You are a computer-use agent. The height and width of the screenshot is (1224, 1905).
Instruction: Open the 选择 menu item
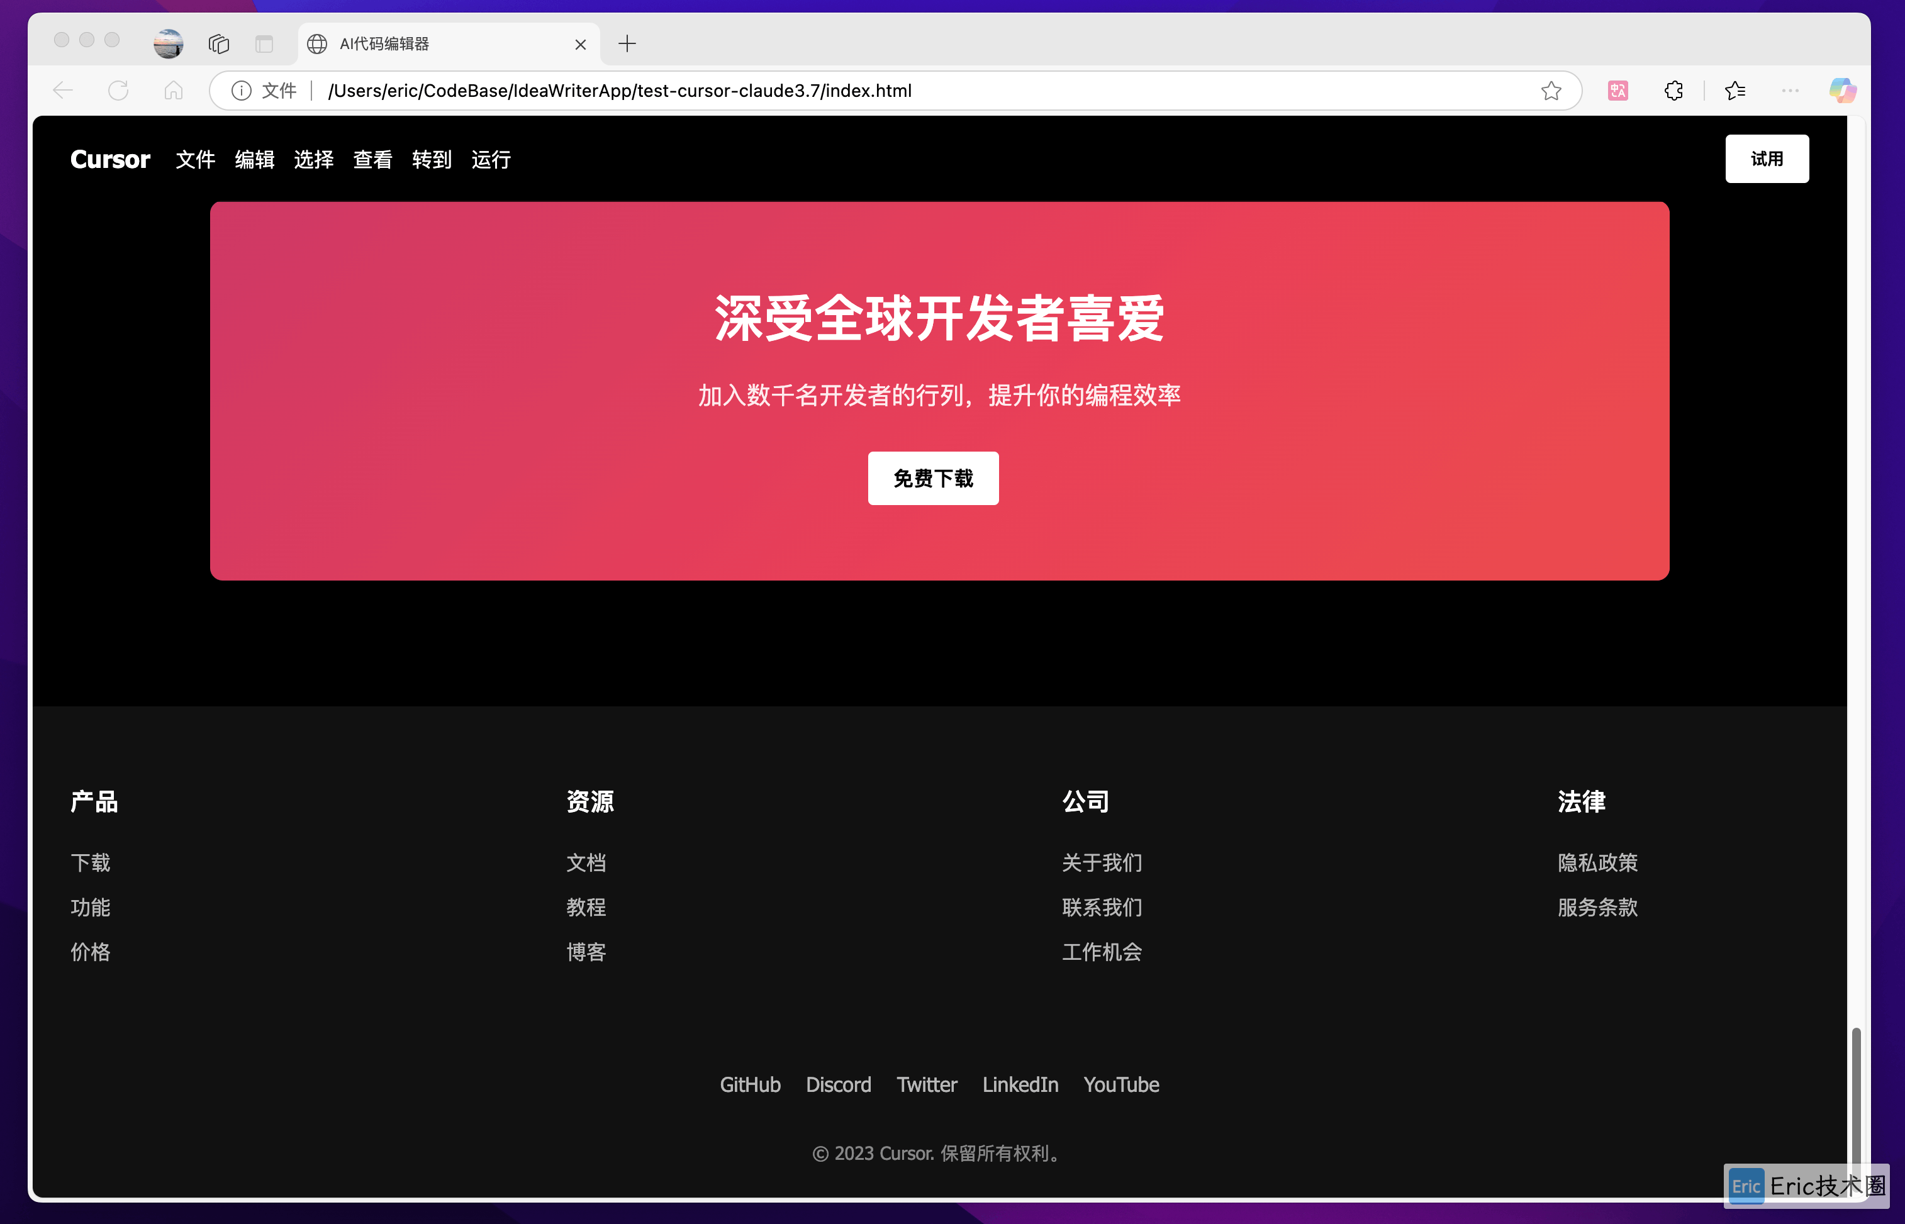tap(314, 160)
